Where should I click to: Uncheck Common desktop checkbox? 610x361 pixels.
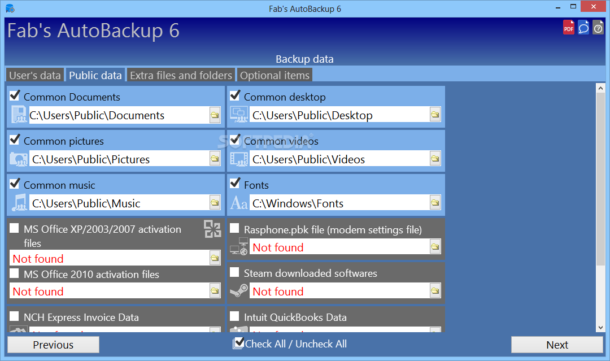pyautogui.click(x=235, y=95)
